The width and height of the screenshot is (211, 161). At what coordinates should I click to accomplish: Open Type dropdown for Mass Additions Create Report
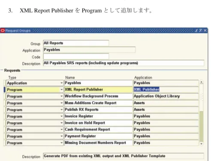pyautogui.click(x=61, y=103)
